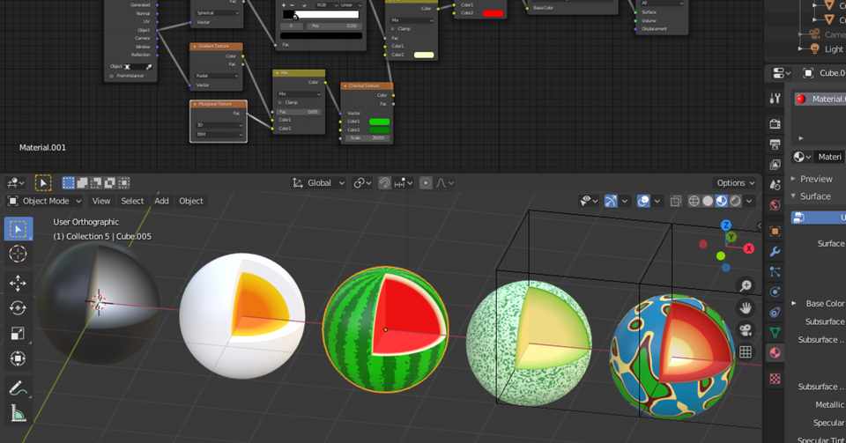Select the set new selection mode
The width and height of the screenshot is (846, 443).
point(69,183)
